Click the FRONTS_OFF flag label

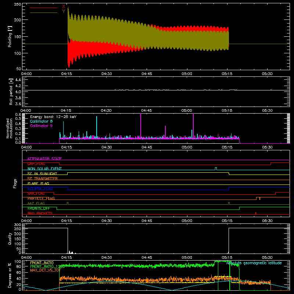point(39,208)
